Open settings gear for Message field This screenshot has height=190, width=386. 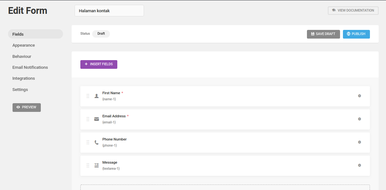point(359,165)
